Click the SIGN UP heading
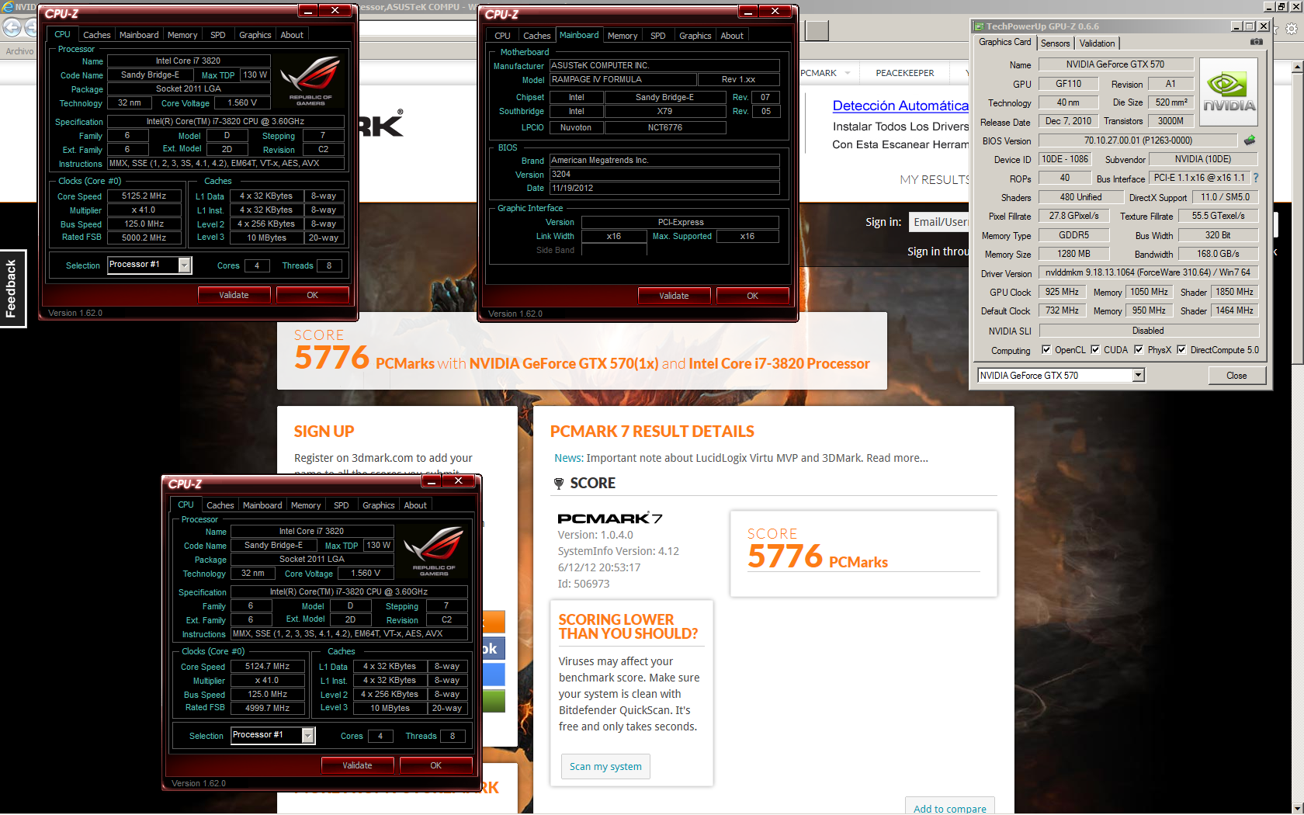 (x=324, y=432)
